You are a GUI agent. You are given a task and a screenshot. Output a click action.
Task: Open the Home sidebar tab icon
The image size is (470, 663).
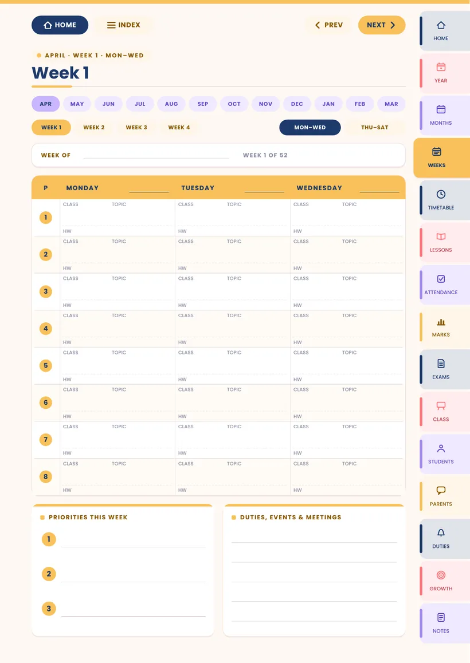coord(441,25)
